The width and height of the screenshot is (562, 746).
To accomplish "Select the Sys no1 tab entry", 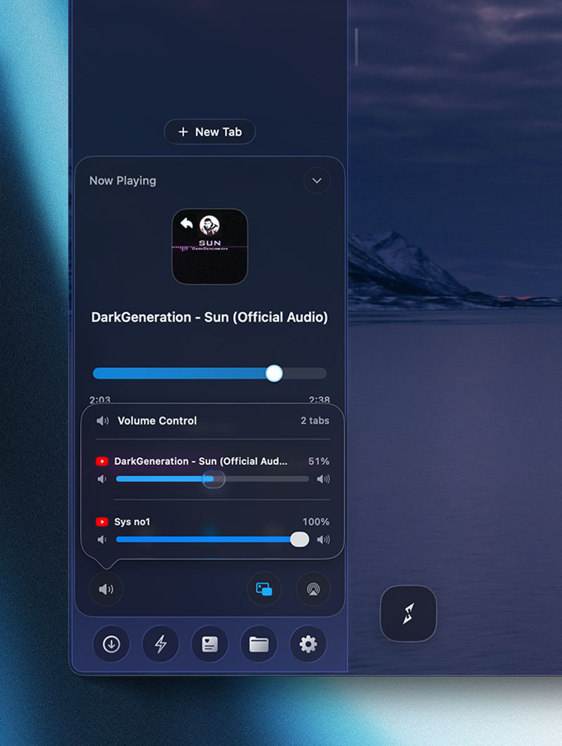I will click(x=133, y=522).
